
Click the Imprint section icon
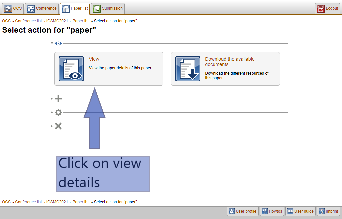pyautogui.click(x=321, y=211)
